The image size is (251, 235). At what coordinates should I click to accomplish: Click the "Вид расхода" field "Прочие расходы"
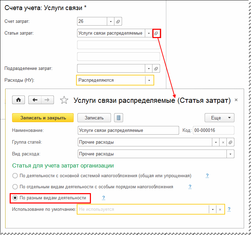152,154
